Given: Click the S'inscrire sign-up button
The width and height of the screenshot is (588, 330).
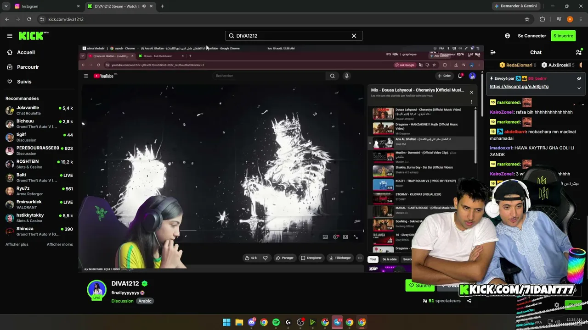Looking at the screenshot, I should [x=563, y=36].
